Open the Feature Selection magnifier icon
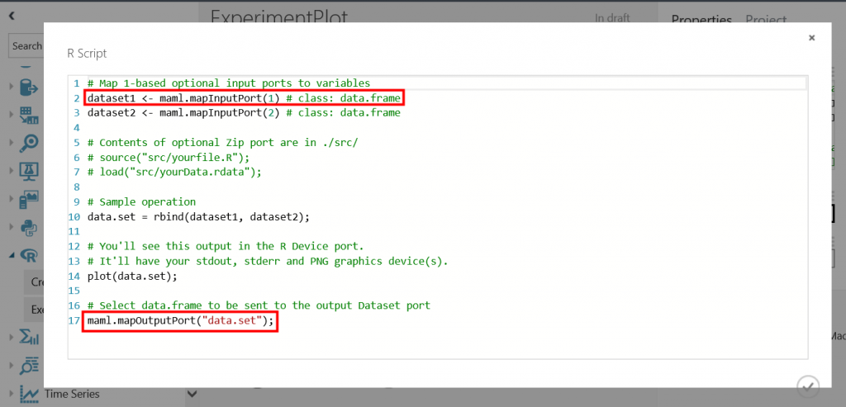 pyautogui.click(x=29, y=143)
